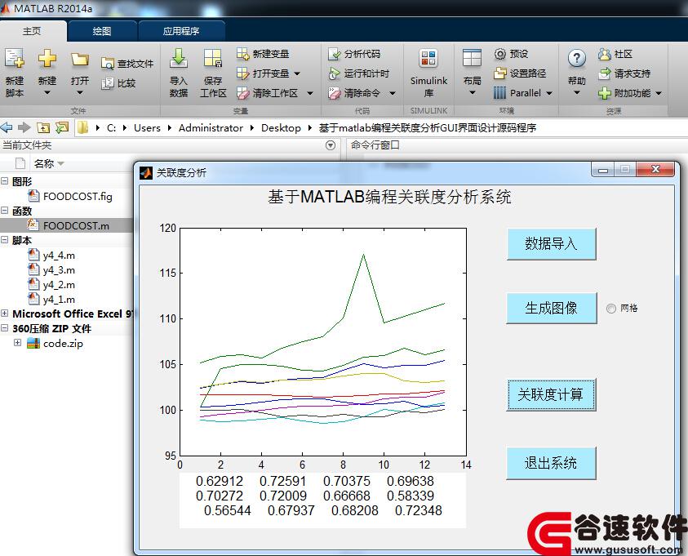Click the browse for folder icon
The width and height of the screenshot is (688, 556).
[62, 127]
